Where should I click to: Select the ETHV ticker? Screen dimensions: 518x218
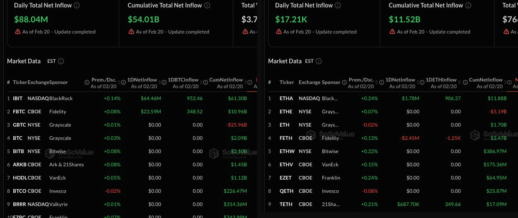[286, 165]
